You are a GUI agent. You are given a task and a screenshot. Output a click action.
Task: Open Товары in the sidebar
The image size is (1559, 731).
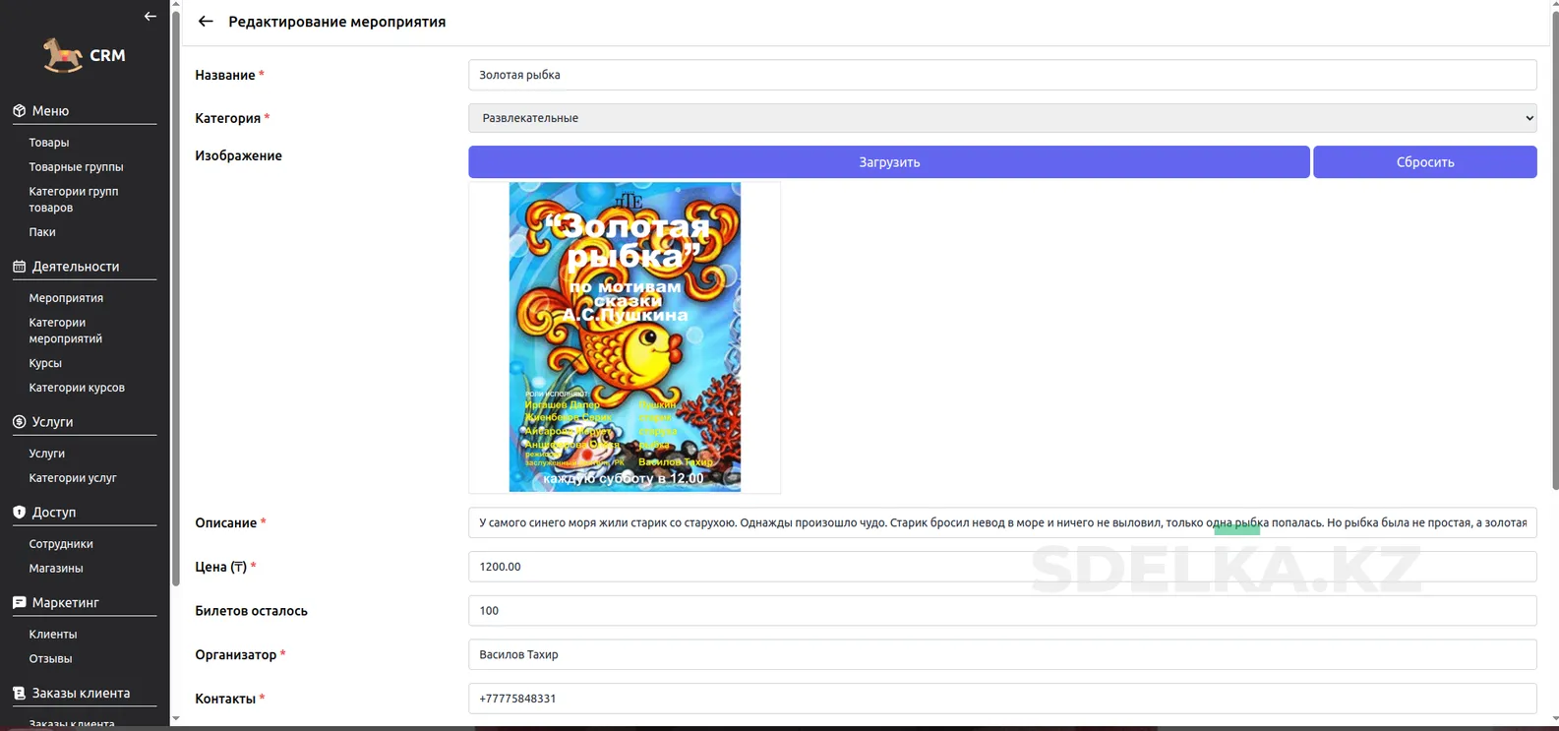coord(49,143)
